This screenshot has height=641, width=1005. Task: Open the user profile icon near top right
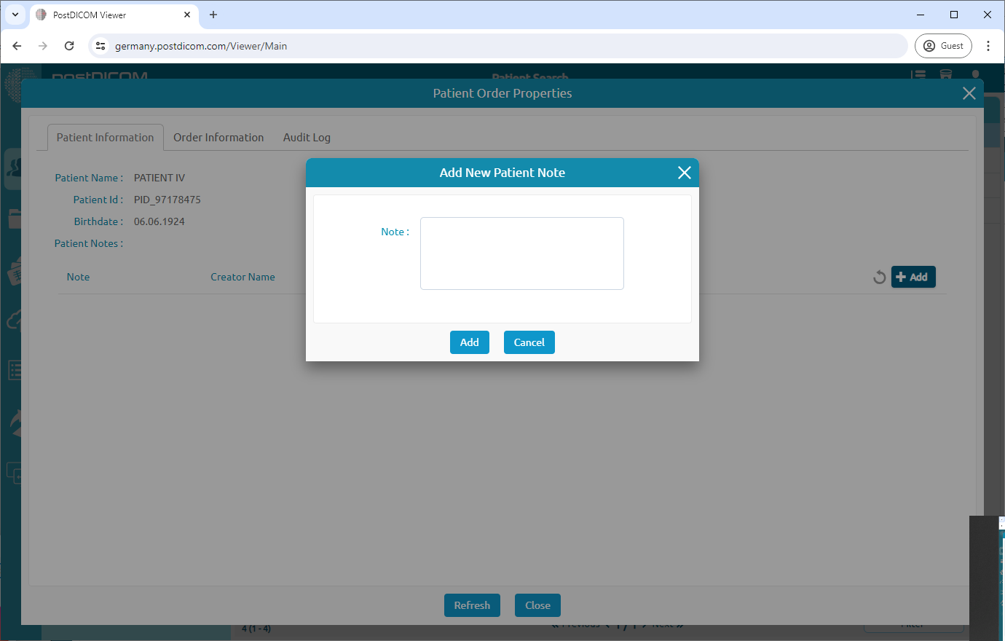975,74
